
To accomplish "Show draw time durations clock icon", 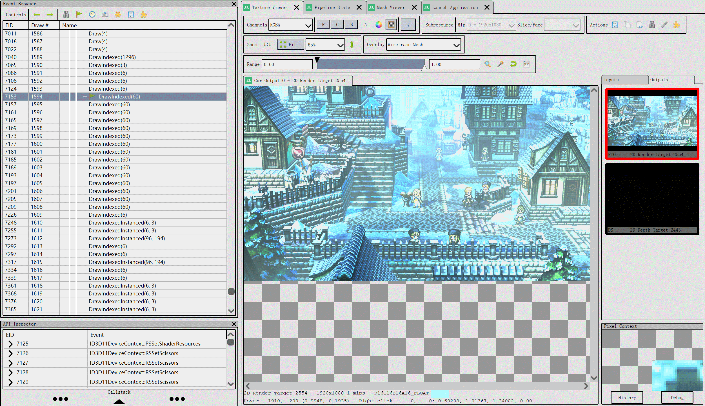I will pyautogui.click(x=92, y=15).
